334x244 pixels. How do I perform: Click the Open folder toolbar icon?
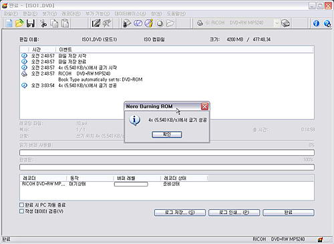coord(19,23)
